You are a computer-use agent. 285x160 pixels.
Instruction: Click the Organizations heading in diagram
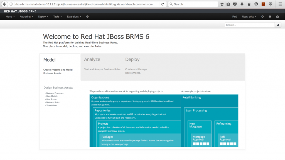coord(100,97)
